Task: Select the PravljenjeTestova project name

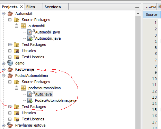Action: coord(30,125)
